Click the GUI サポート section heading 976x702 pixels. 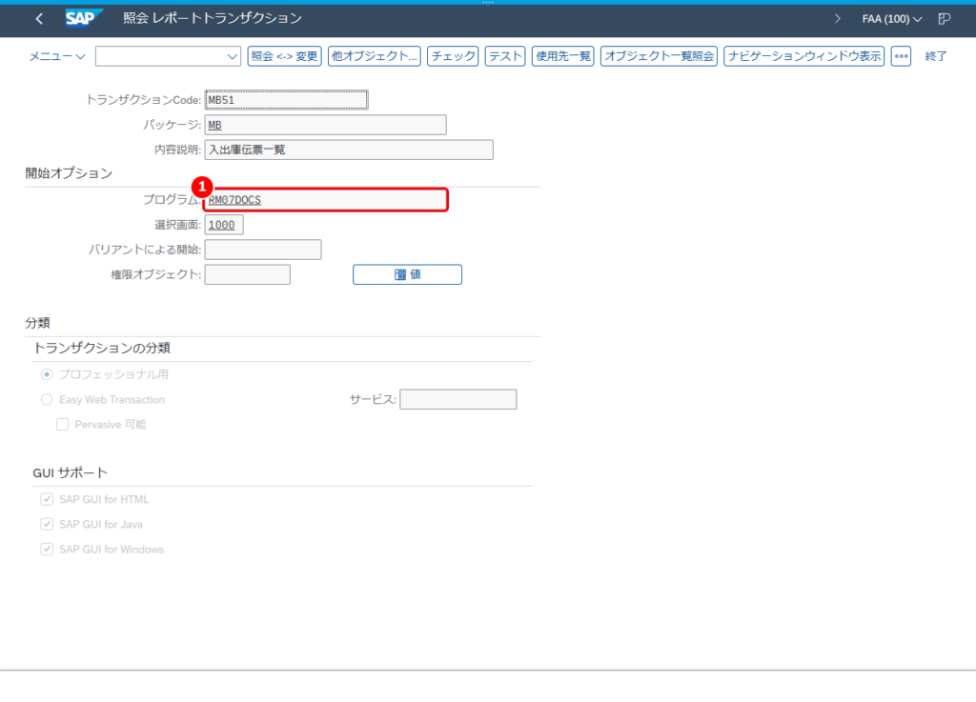point(71,472)
